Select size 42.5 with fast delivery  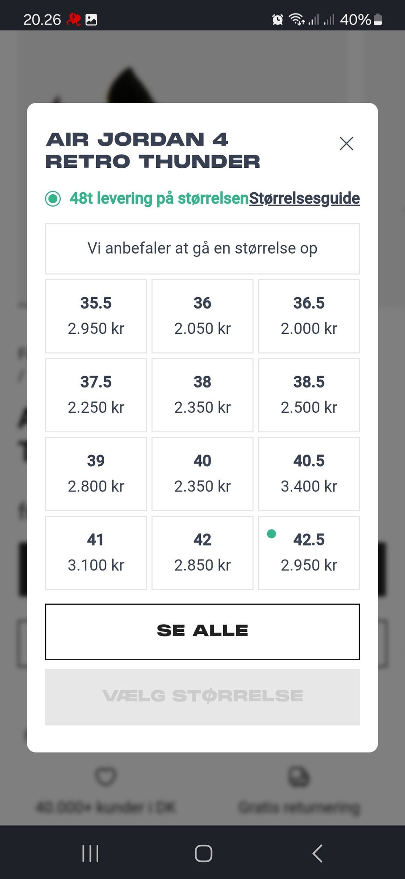[x=309, y=552]
